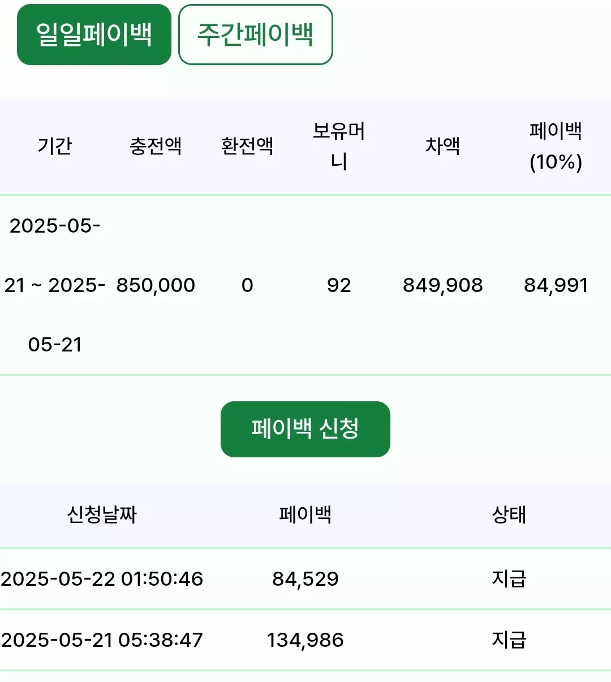Image resolution: width=611 pixels, height=682 pixels.
Task: Click the 충전액 column header
Action: (156, 146)
